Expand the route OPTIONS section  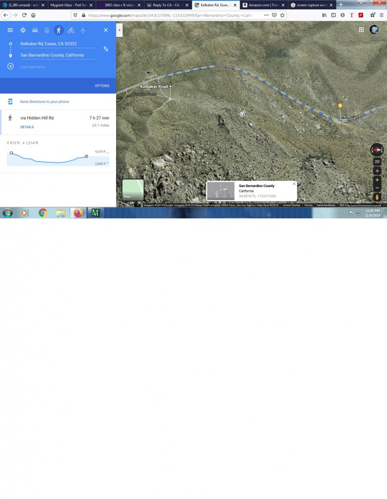click(x=102, y=86)
